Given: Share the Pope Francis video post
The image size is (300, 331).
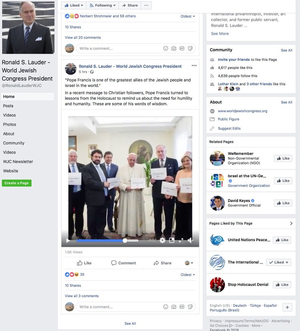Looking at the screenshot, I should pos(163,263).
